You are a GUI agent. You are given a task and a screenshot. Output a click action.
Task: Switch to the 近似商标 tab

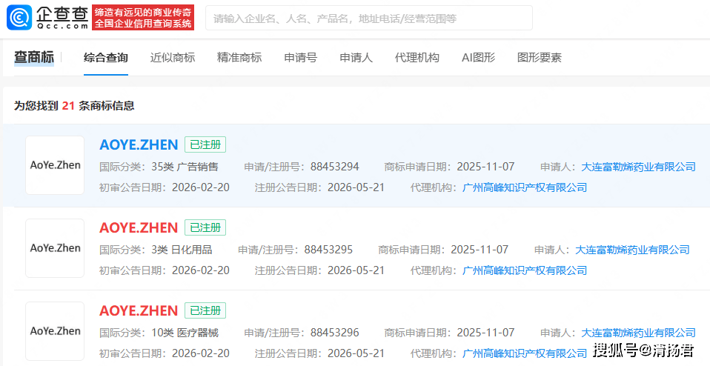(173, 58)
